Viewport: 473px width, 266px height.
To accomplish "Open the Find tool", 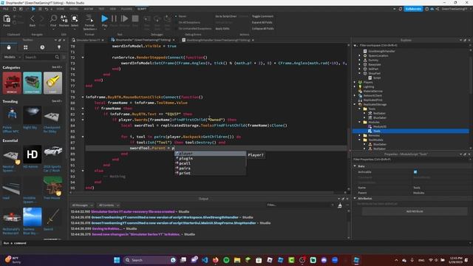I will 53,21.
